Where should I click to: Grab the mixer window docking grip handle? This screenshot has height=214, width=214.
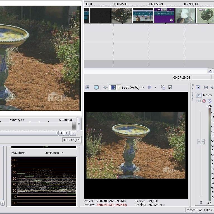[x=192, y=97]
